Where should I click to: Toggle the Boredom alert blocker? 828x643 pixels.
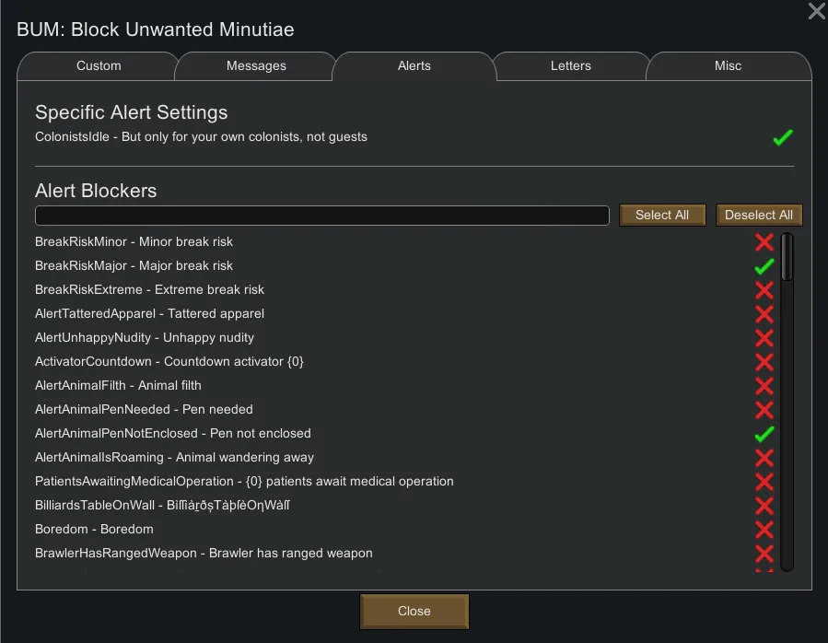pyautogui.click(x=764, y=530)
